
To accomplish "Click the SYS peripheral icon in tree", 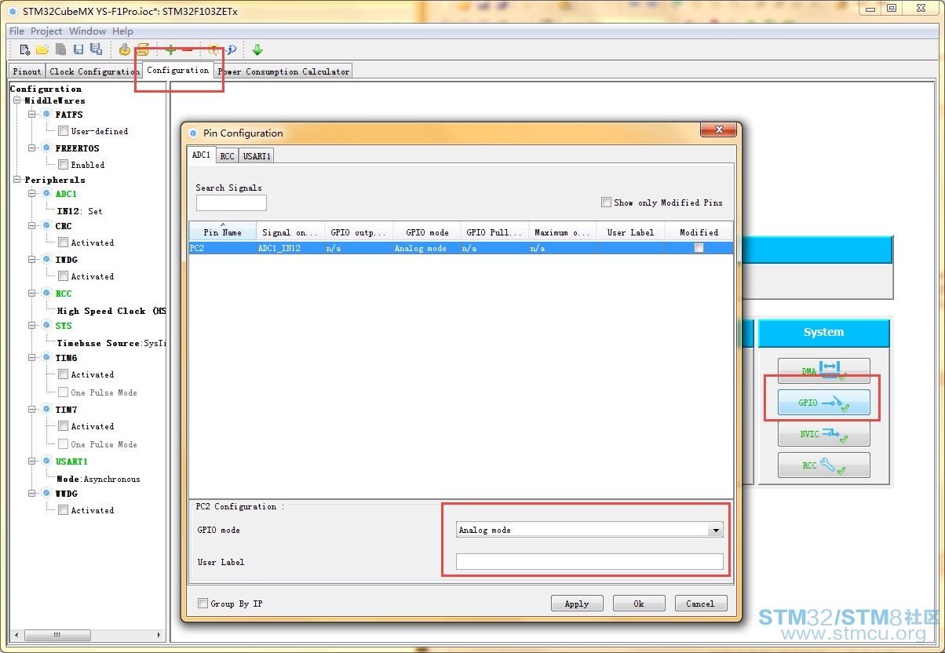I will point(46,326).
